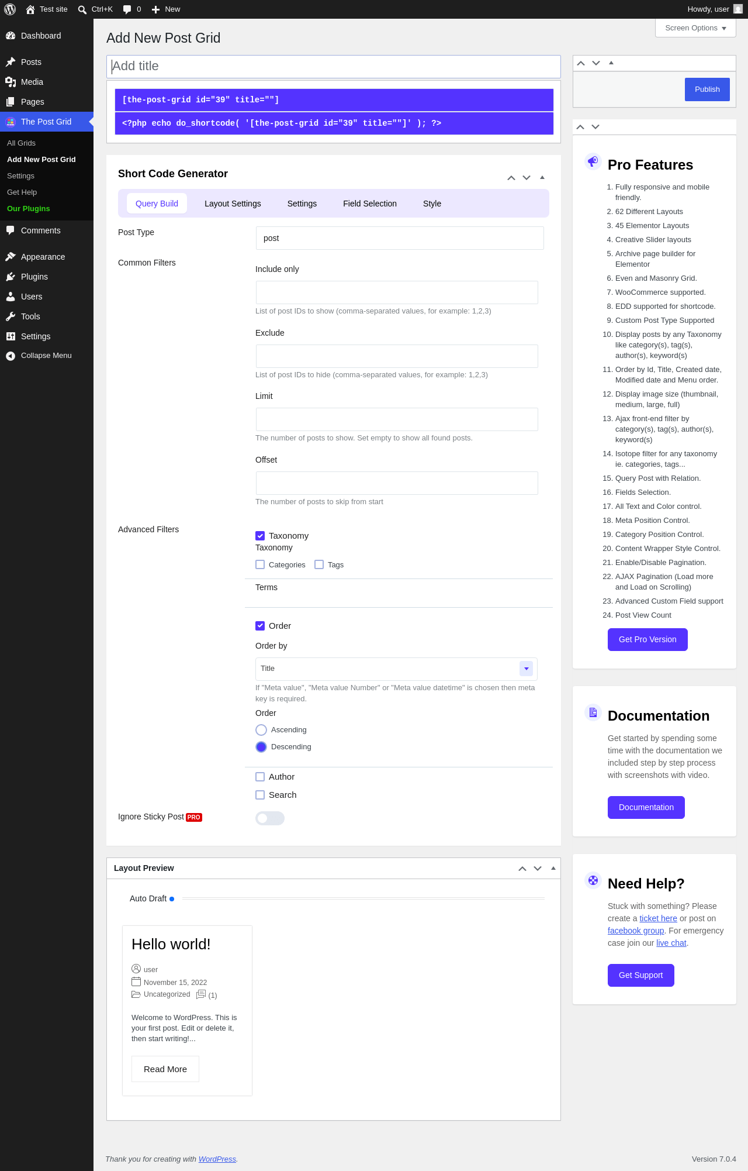The image size is (748, 1171).
Task: Switch to the Layout Settings tab
Action: pos(233,204)
